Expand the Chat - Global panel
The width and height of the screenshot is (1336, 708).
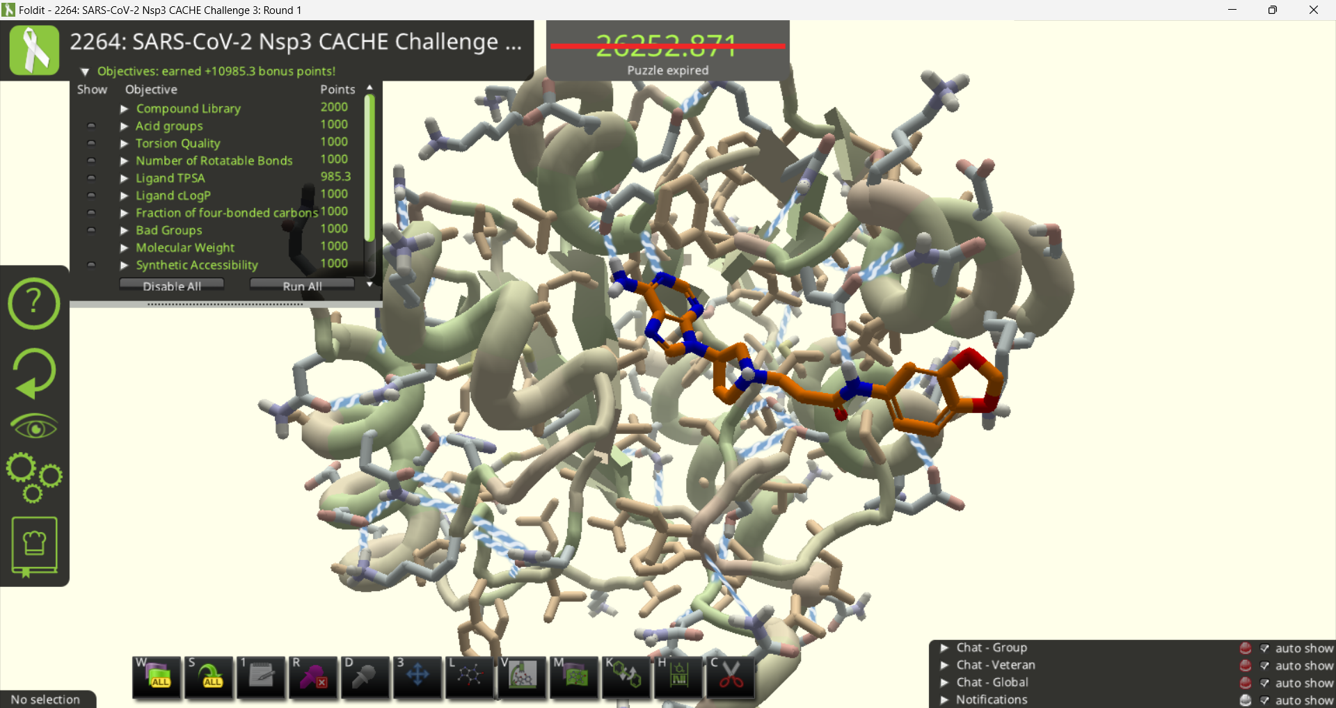pos(944,682)
